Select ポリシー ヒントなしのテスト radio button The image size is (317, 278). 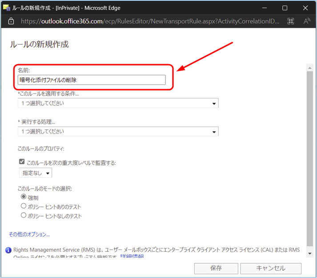(x=24, y=215)
